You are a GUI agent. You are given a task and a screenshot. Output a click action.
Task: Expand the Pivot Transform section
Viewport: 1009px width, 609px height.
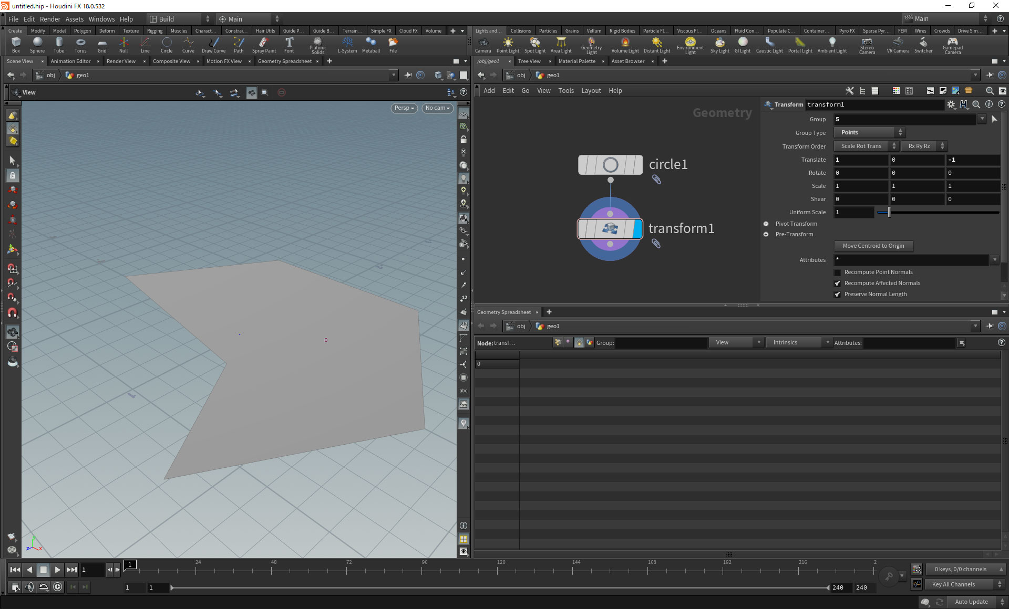coord(766,224)
